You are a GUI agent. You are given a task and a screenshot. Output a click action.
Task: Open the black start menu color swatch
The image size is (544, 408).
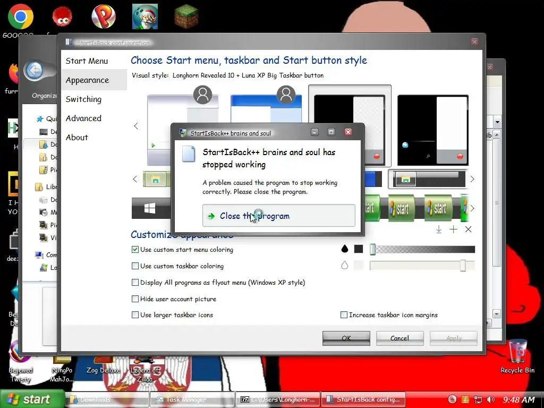359,249
